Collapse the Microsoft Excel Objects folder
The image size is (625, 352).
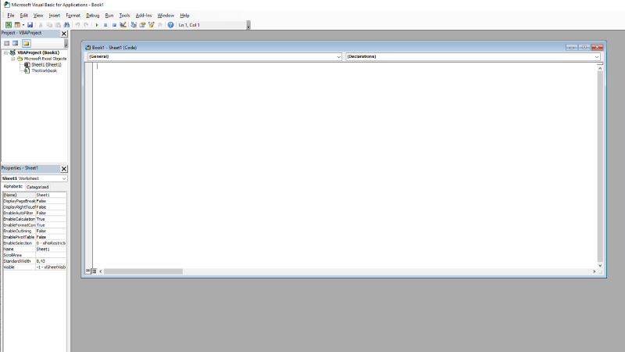(12, 59)
